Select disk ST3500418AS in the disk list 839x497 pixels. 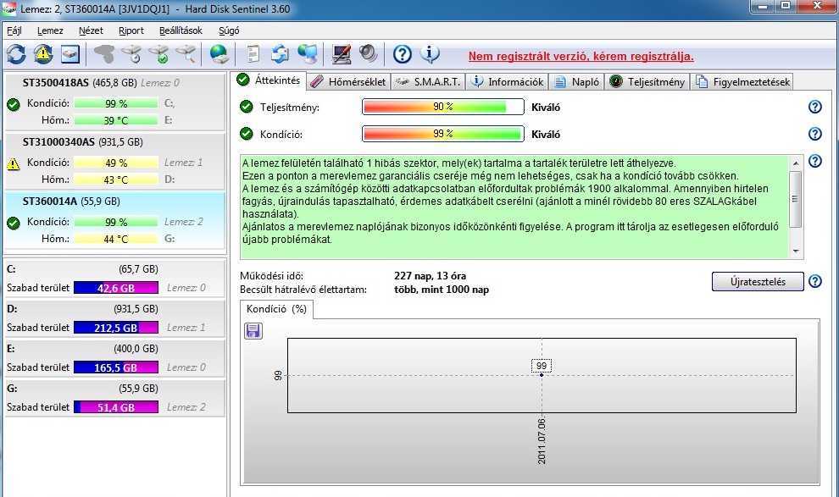(114, 102)
